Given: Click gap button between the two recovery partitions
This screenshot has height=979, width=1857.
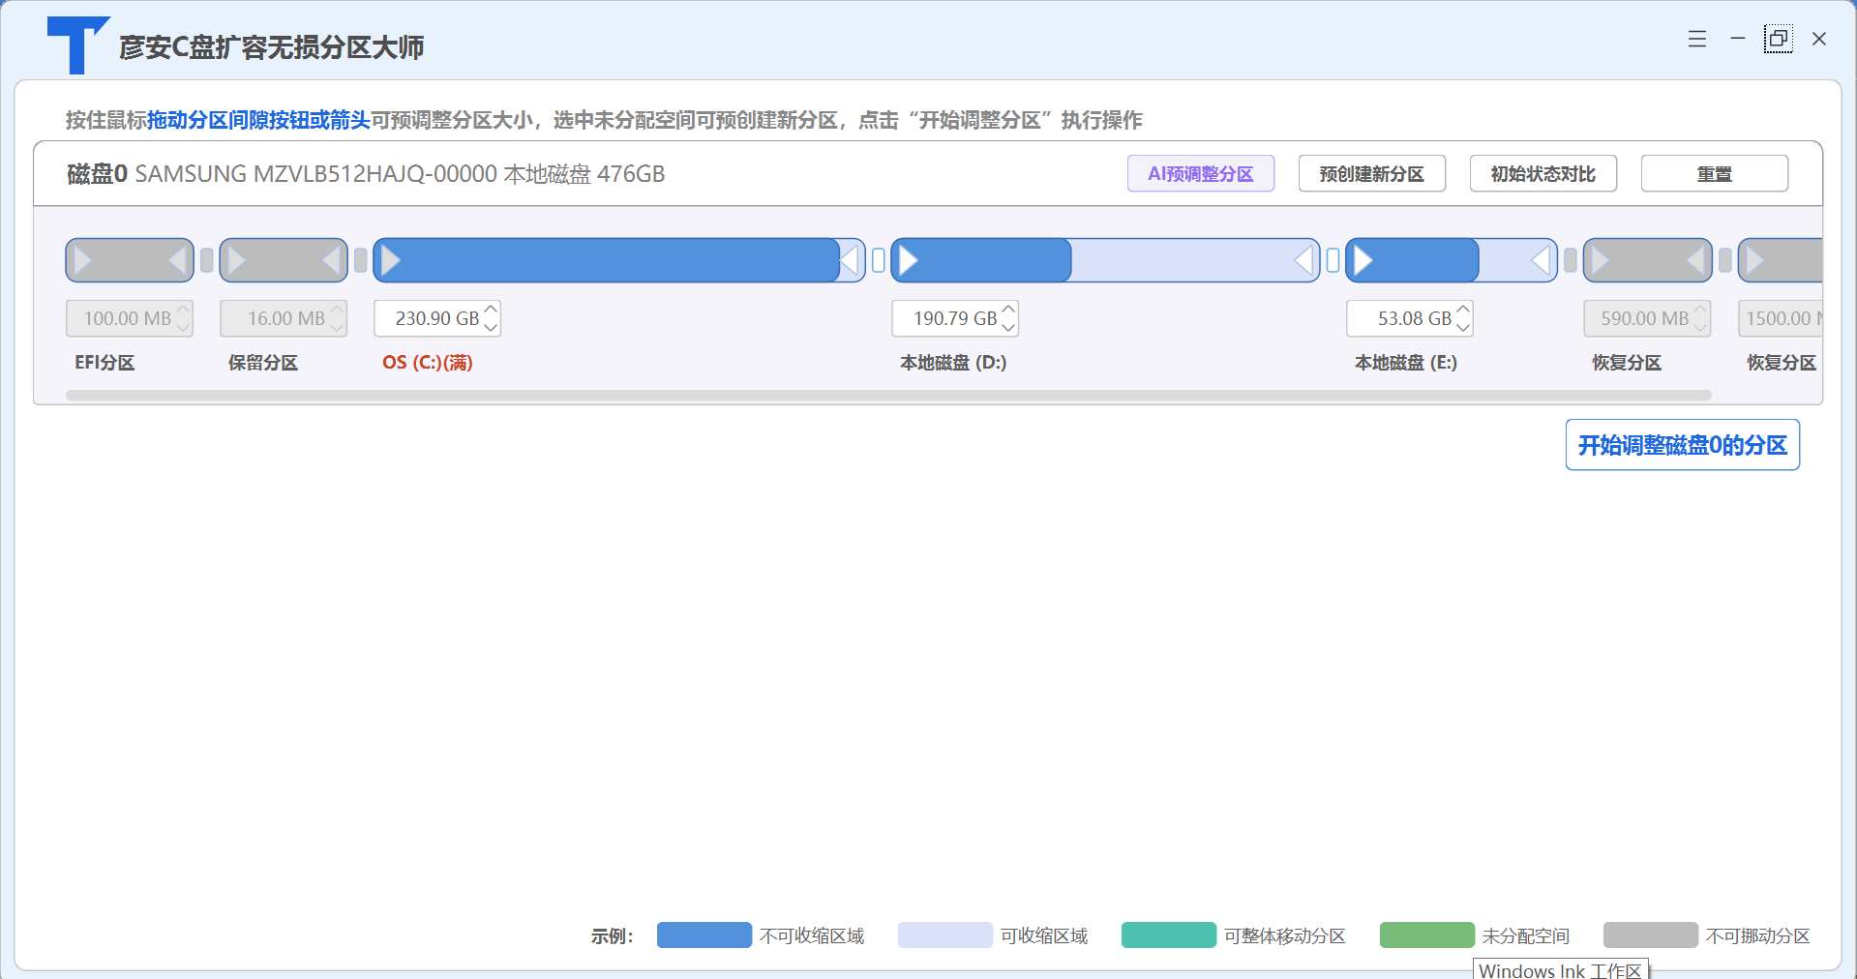Looking at the screenshot, I should point(1725,260).
